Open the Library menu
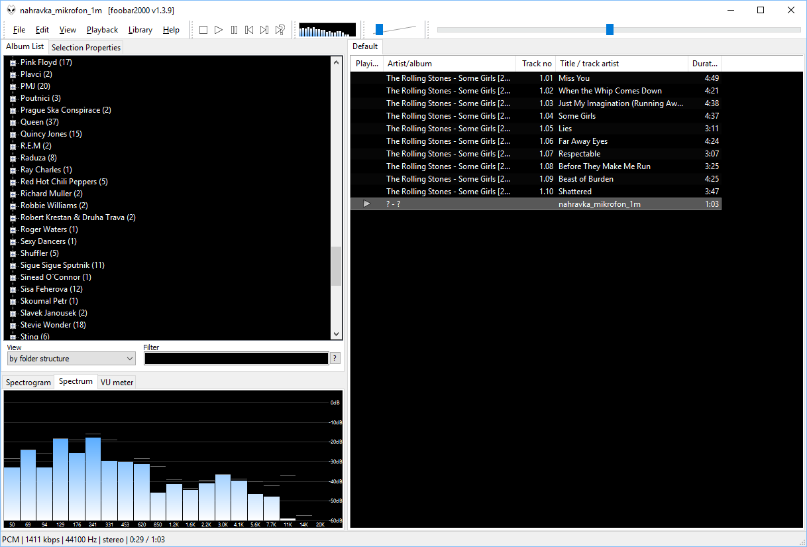 coord(140,30)
